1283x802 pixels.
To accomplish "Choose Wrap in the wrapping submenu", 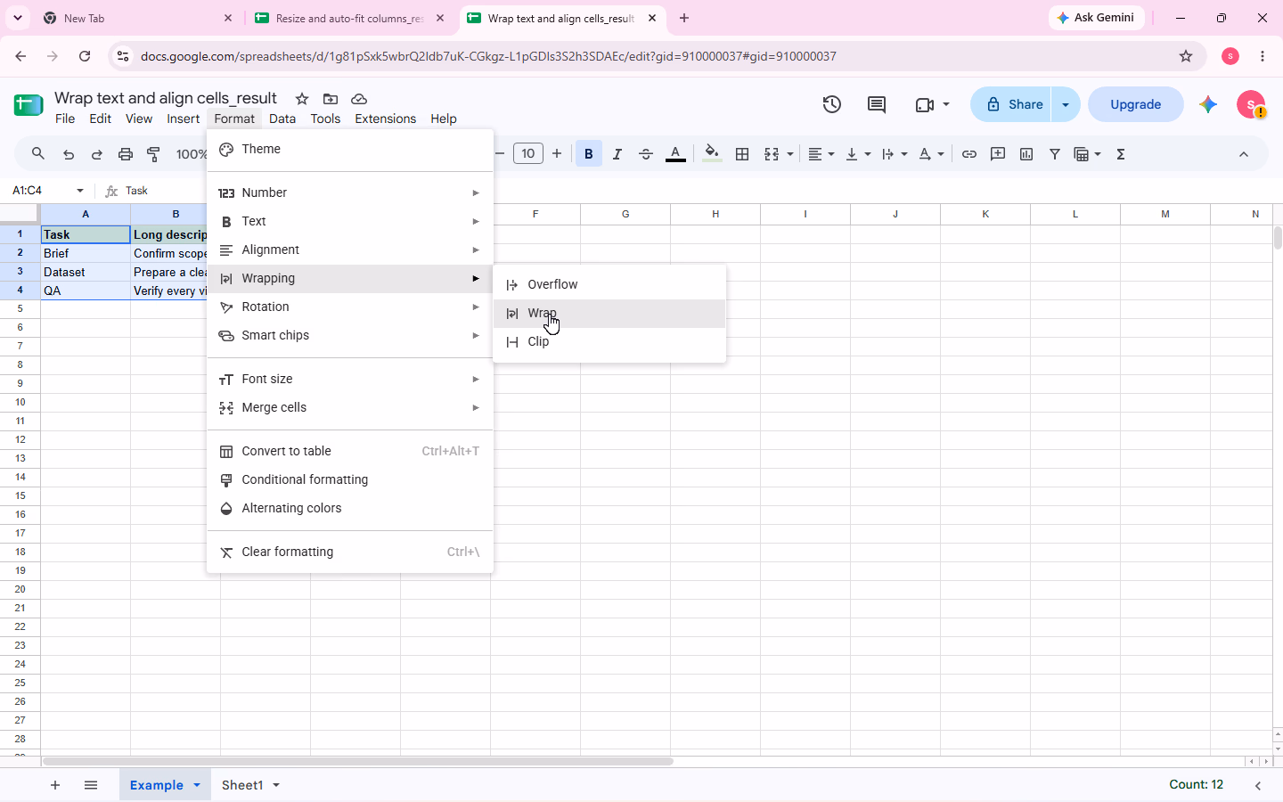I will point(609,314).
